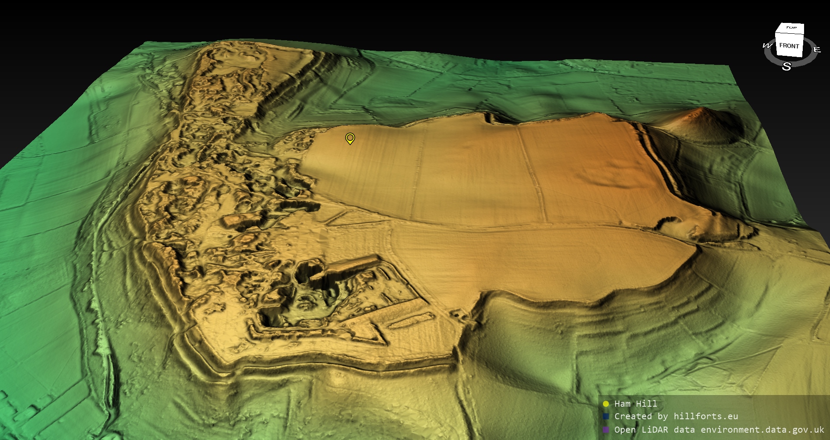Open the environment.data.gov.uk data link
The image size is (830, 440).
[x=719, y=430]
